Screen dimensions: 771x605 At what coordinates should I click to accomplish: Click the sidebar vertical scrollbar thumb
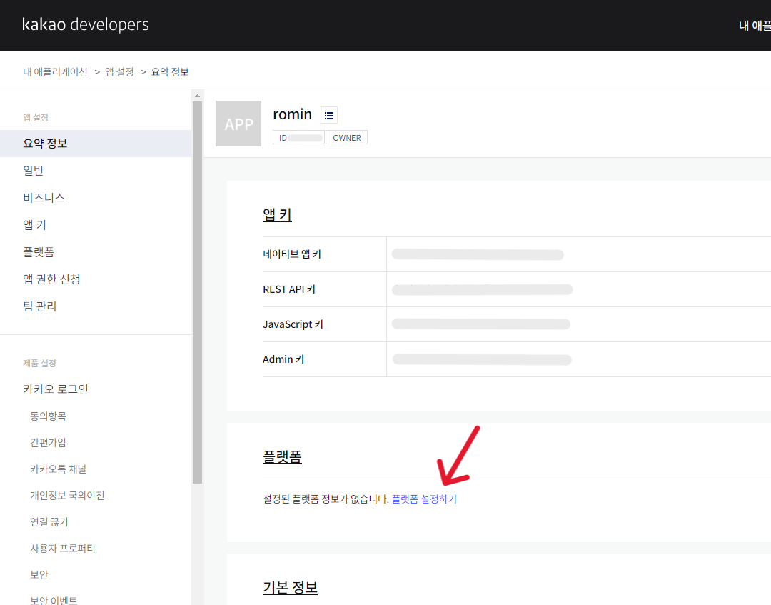click(197, 292)
